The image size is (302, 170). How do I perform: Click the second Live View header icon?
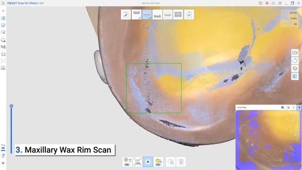pyautogui.click(x=288, y=107)
